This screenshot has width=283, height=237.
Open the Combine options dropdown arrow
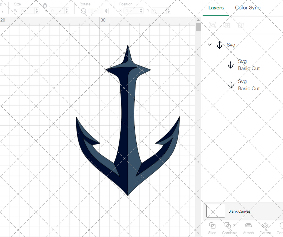(x=234, y=226)
